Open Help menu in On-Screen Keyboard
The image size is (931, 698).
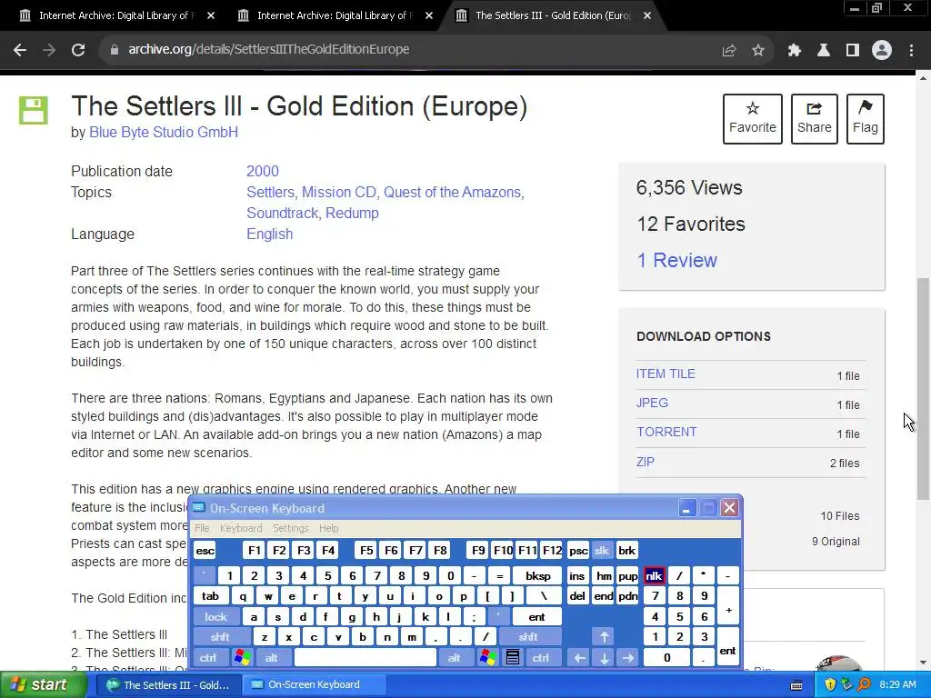[x=328, y=528]
